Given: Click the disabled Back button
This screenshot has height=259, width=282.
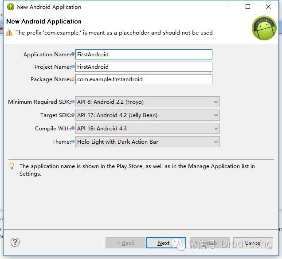Looking at the screenshot, I should (125, 243).
